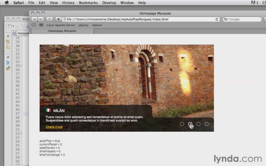Open the Bookmarks menu
The height and width of the screenshot is (166, 266).
(88, 3)
